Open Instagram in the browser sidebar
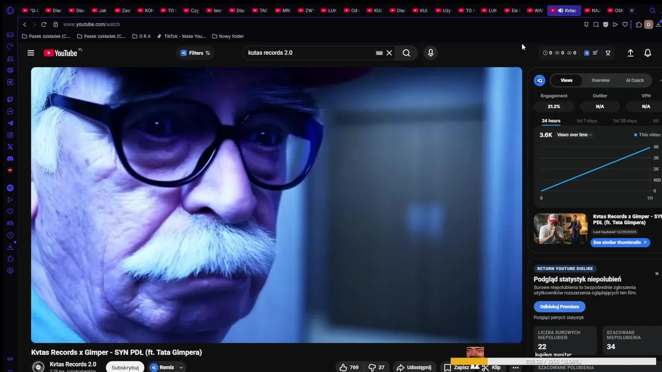 click(10, 135)
